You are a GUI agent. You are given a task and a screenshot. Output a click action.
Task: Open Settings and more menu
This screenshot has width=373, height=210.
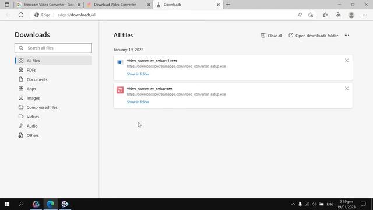[365, 15]
